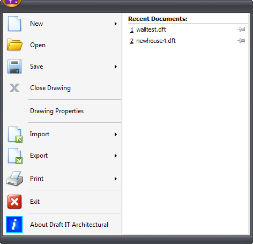253x244 pixels.
Task: Select Exit from the menu
Action: click(62, 202)
